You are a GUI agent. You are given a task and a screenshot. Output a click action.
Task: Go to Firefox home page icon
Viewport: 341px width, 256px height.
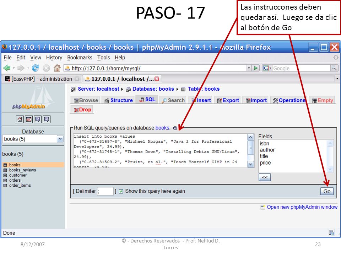click(57, 68)
